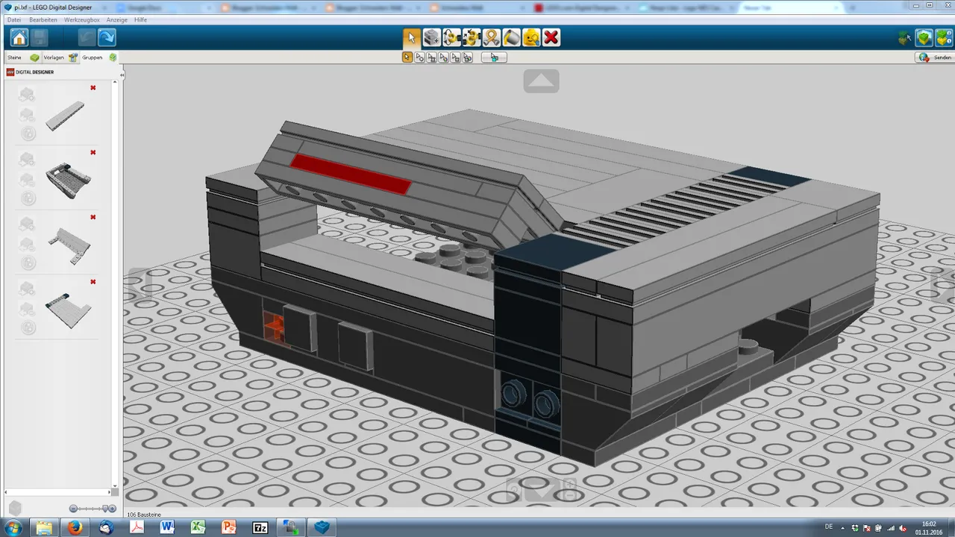The image size is (955, 537).
Task: Delete the second group in list
Action: point(93,153)
